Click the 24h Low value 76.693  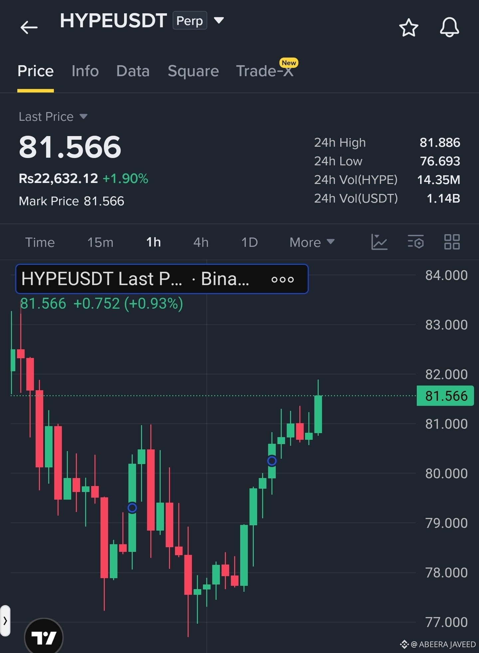click(440, 161)
